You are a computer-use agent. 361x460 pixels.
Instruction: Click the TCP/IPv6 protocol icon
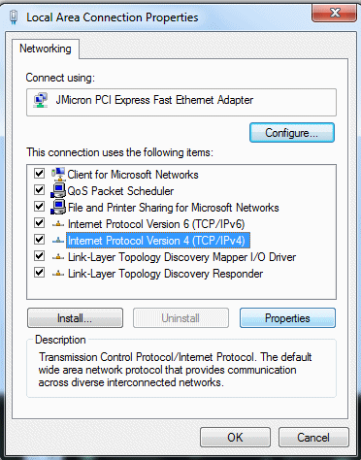click(x=58, y=224)
